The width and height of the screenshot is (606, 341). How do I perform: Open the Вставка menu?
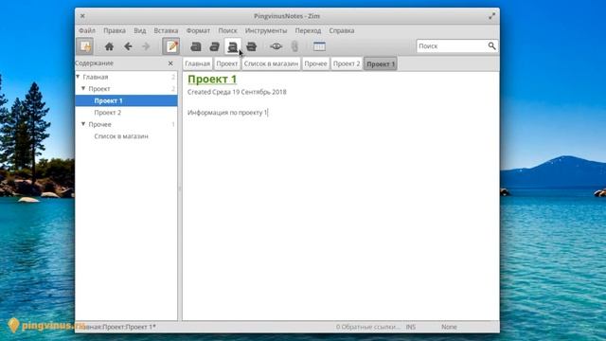coord(166,30)
